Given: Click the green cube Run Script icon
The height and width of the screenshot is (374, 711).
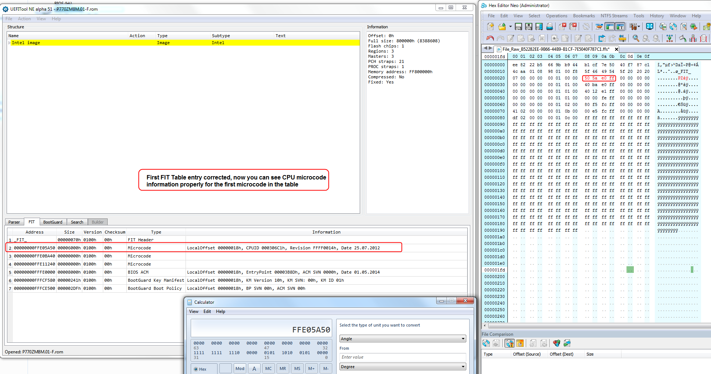Looking at the screenshot, I should coord(693,26).
